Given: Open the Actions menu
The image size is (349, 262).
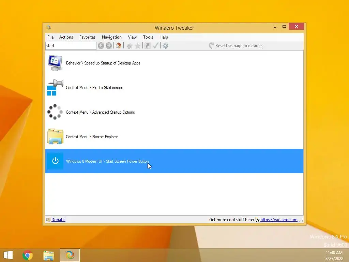Looking at the screenshot, I should pyautogui.click(x=66, y=37).
